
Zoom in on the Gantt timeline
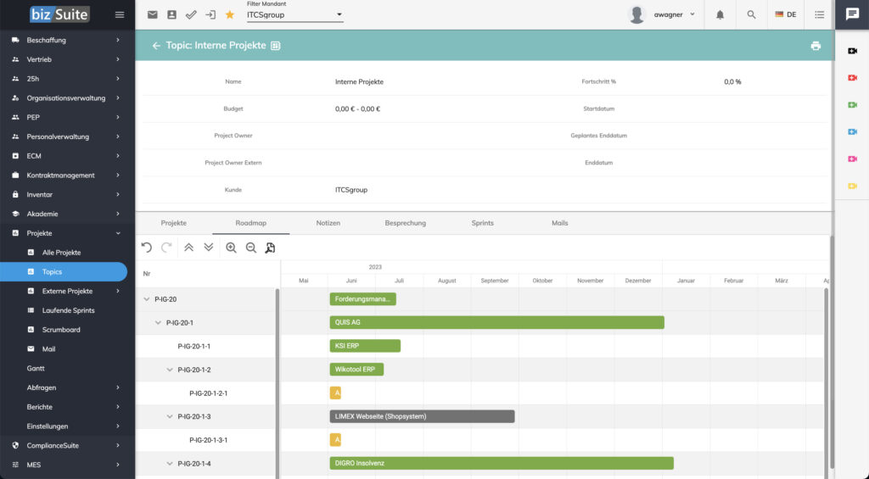pyautogui.click(x=231, y=248)
